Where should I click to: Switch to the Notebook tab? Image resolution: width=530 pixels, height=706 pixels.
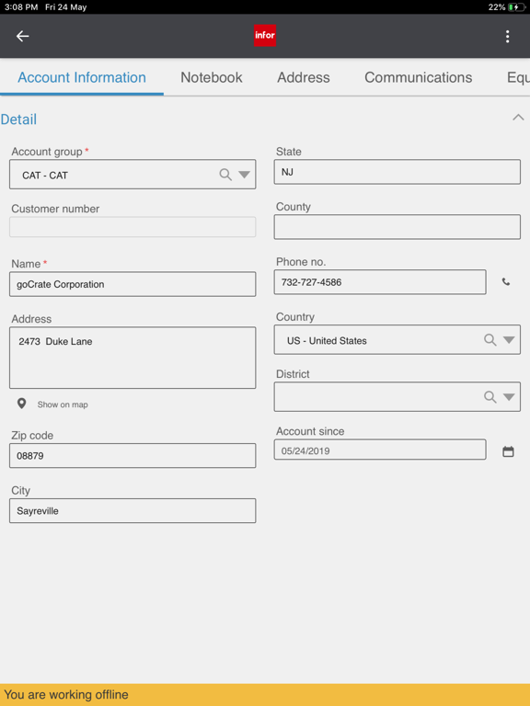click(x=212, y=77)
